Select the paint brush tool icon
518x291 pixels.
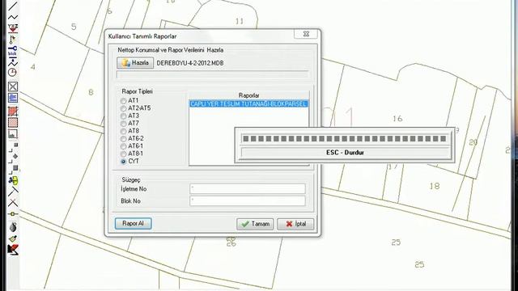[x=13, y=238]
